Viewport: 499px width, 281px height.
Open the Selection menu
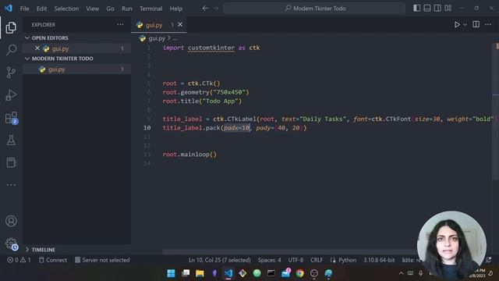66,9
